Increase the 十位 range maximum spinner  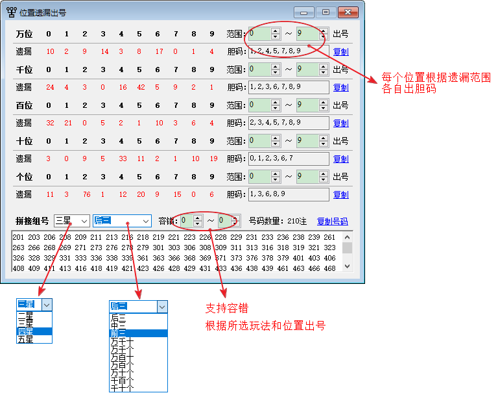click(323, 138)
